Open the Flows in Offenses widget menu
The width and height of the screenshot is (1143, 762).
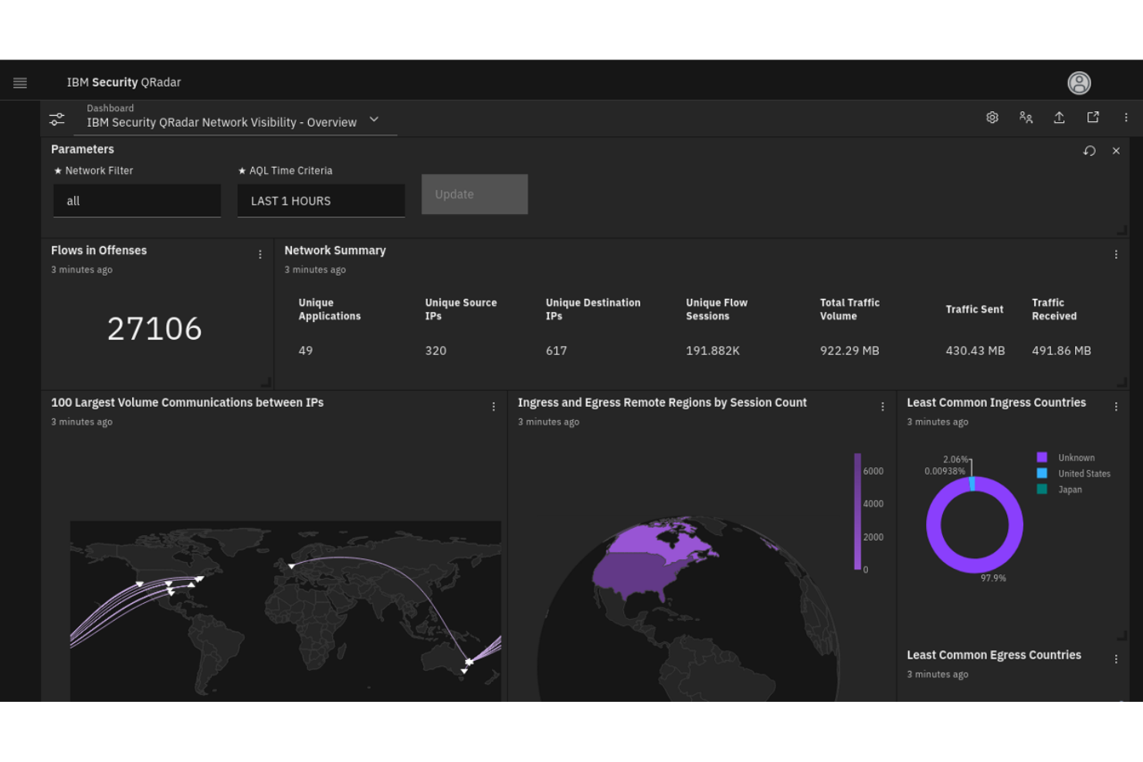pos(259,254)
